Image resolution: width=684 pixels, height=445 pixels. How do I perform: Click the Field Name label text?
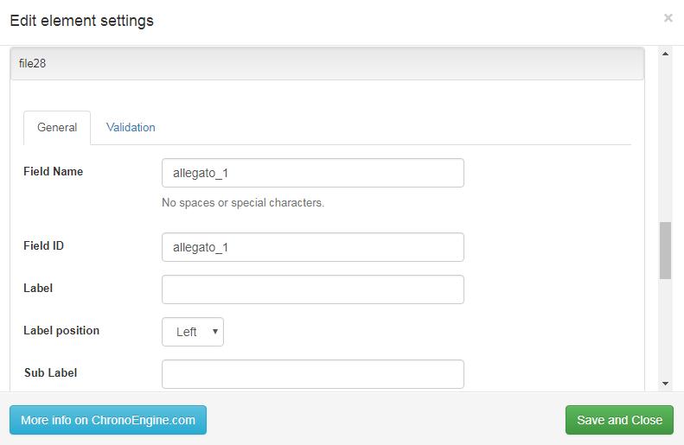[x=54, y=171]
